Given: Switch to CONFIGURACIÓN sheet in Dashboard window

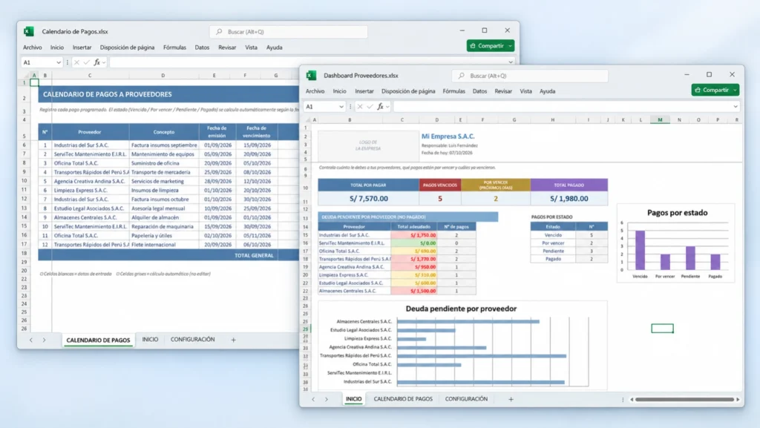Looking at the screenshot, I should coord(466,399).
